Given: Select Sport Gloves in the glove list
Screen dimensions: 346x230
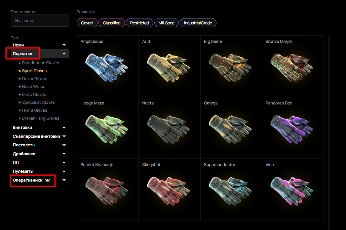Looking at the screenshot, I should point(32,71).
